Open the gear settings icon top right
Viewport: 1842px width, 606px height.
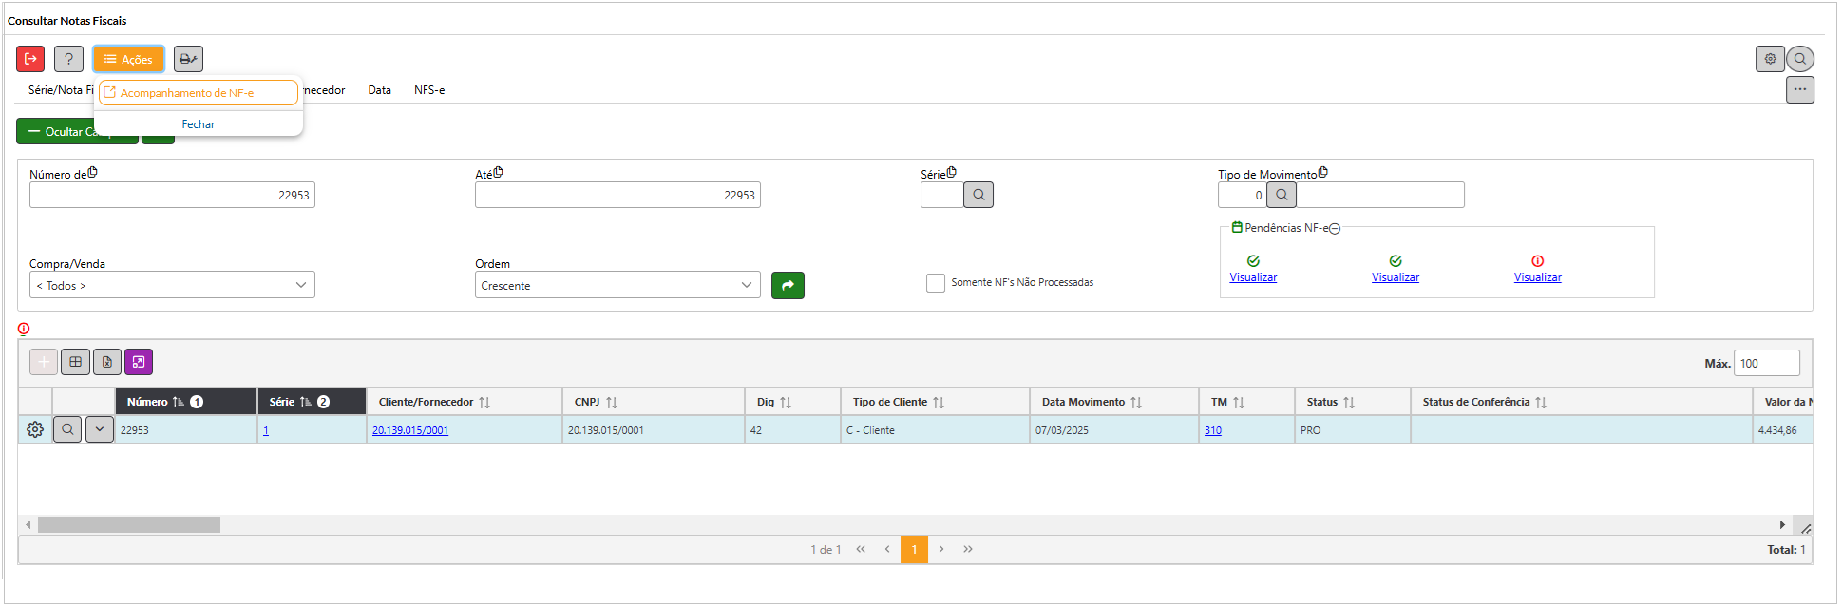[1770, 59]
